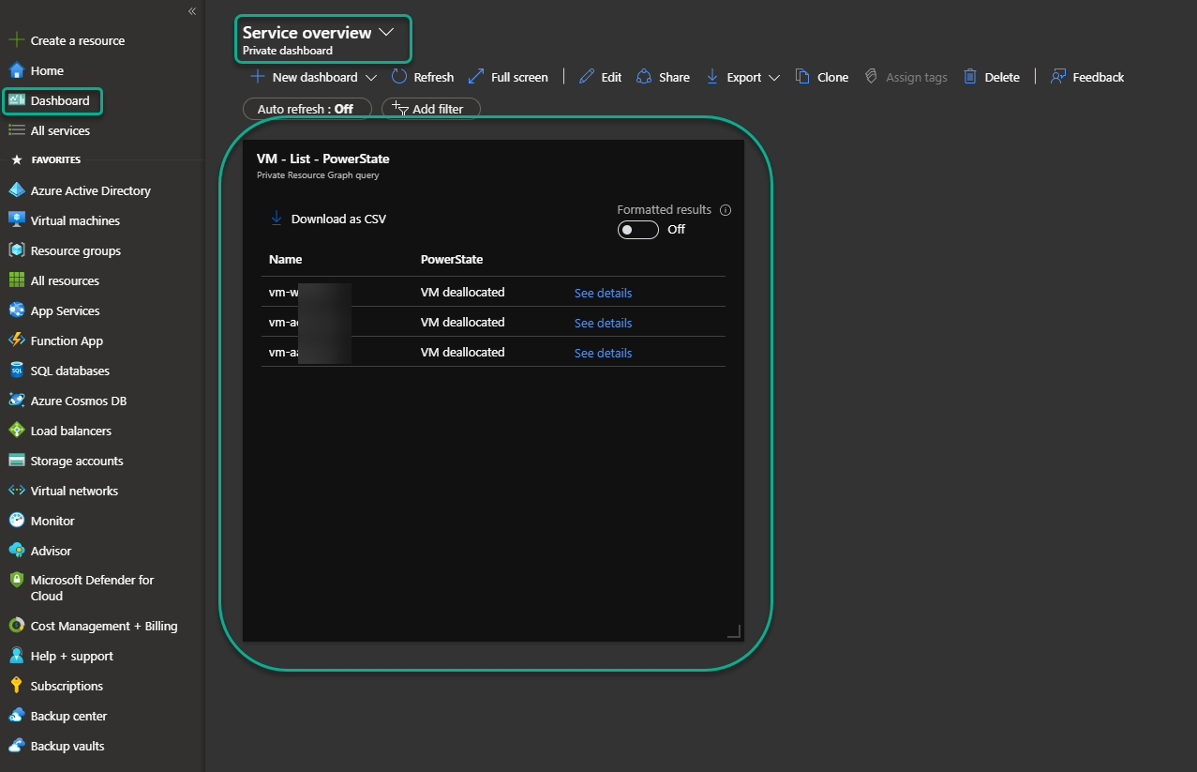Delete the current dashboard
Viewport: 1197px width, 772px height.
(x=992, y=77)
